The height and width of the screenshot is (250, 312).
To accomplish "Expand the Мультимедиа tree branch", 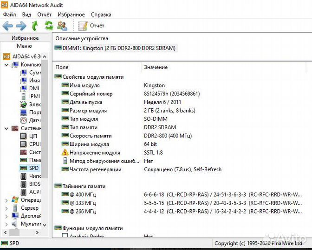I will (6, 224).
